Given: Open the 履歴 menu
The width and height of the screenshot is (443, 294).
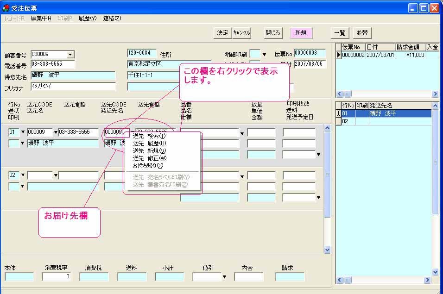Looking at the screenshot, I should (87, 19).
